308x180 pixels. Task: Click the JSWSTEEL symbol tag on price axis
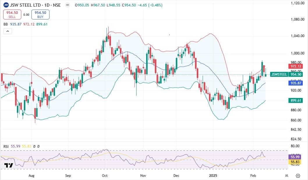click(x=279, y=74)
